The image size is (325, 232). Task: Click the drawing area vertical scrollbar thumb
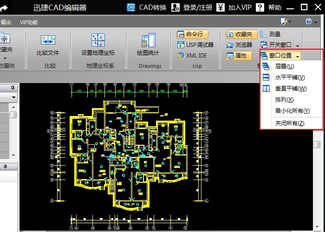point(317,145)
